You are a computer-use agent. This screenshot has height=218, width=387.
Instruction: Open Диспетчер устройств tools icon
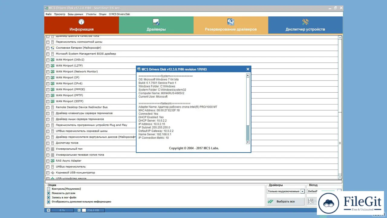[x=305, y=22]
